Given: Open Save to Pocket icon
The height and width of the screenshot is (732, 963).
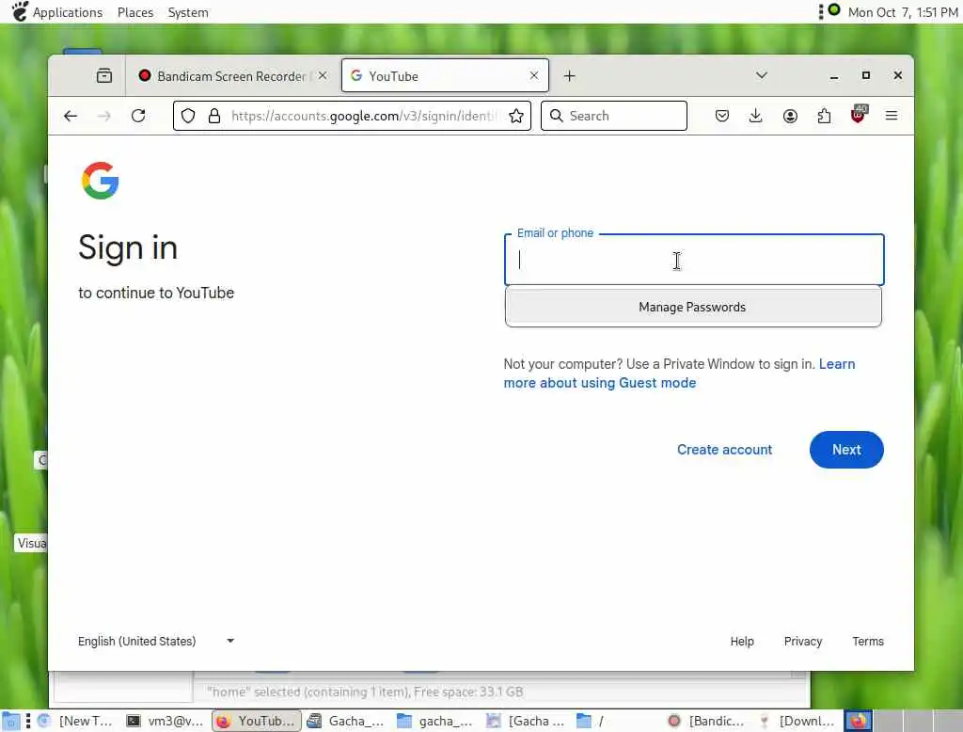Looking at the screenshot, I should (722, 116).
